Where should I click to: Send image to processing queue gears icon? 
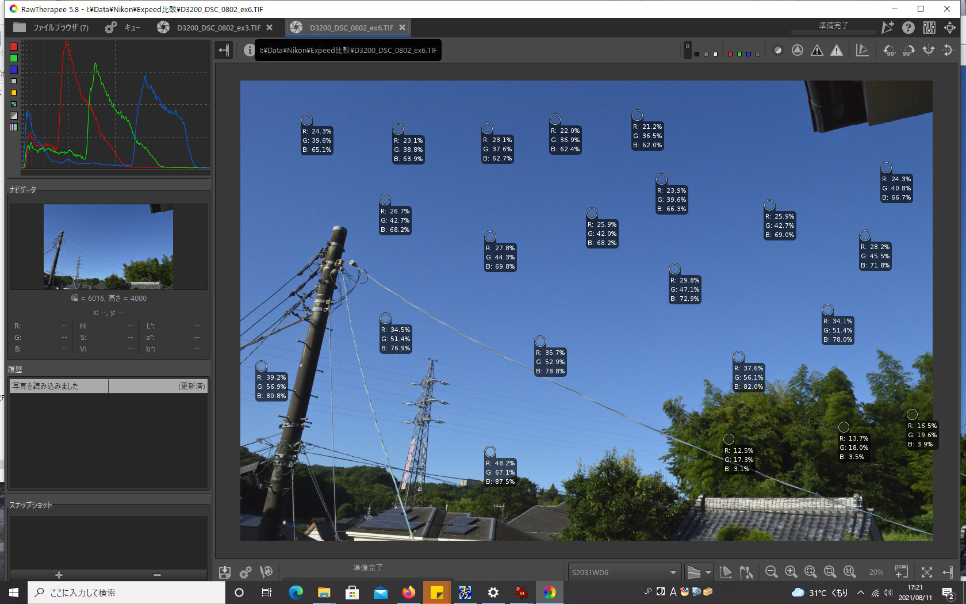pos(246,572)
